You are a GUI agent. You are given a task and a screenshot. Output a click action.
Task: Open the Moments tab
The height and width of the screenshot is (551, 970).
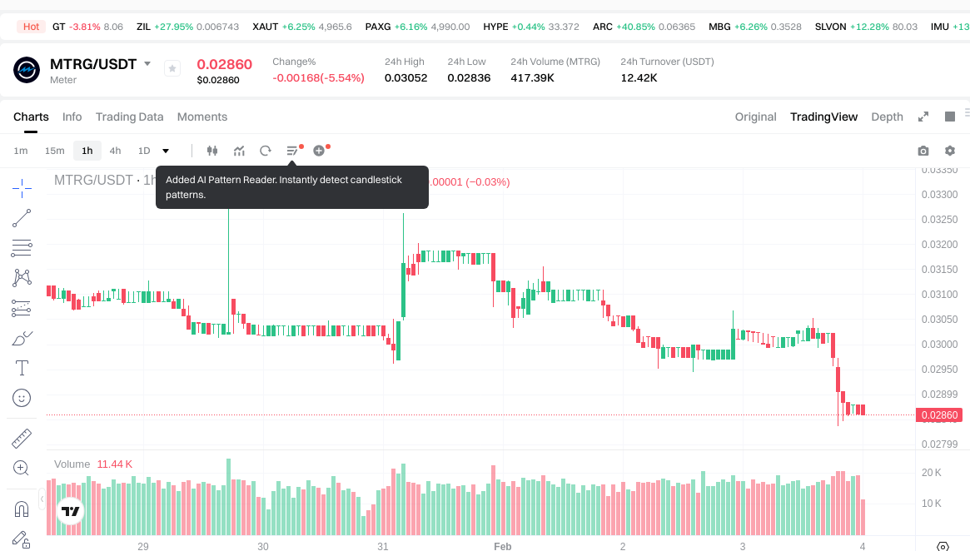point(201,117)
